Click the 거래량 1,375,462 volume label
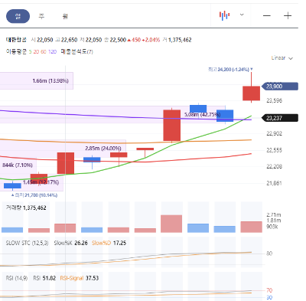306x301 pixels. [x=26, y=208]
